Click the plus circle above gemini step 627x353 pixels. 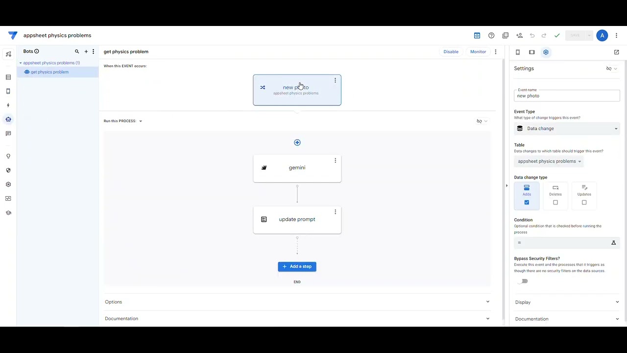[x=297, y=142]
